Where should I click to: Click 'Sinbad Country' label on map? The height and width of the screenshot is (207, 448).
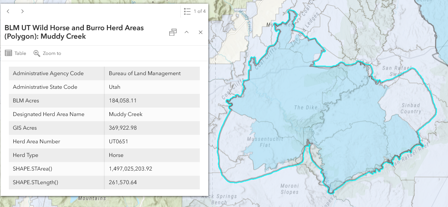(x=411, y=108)
